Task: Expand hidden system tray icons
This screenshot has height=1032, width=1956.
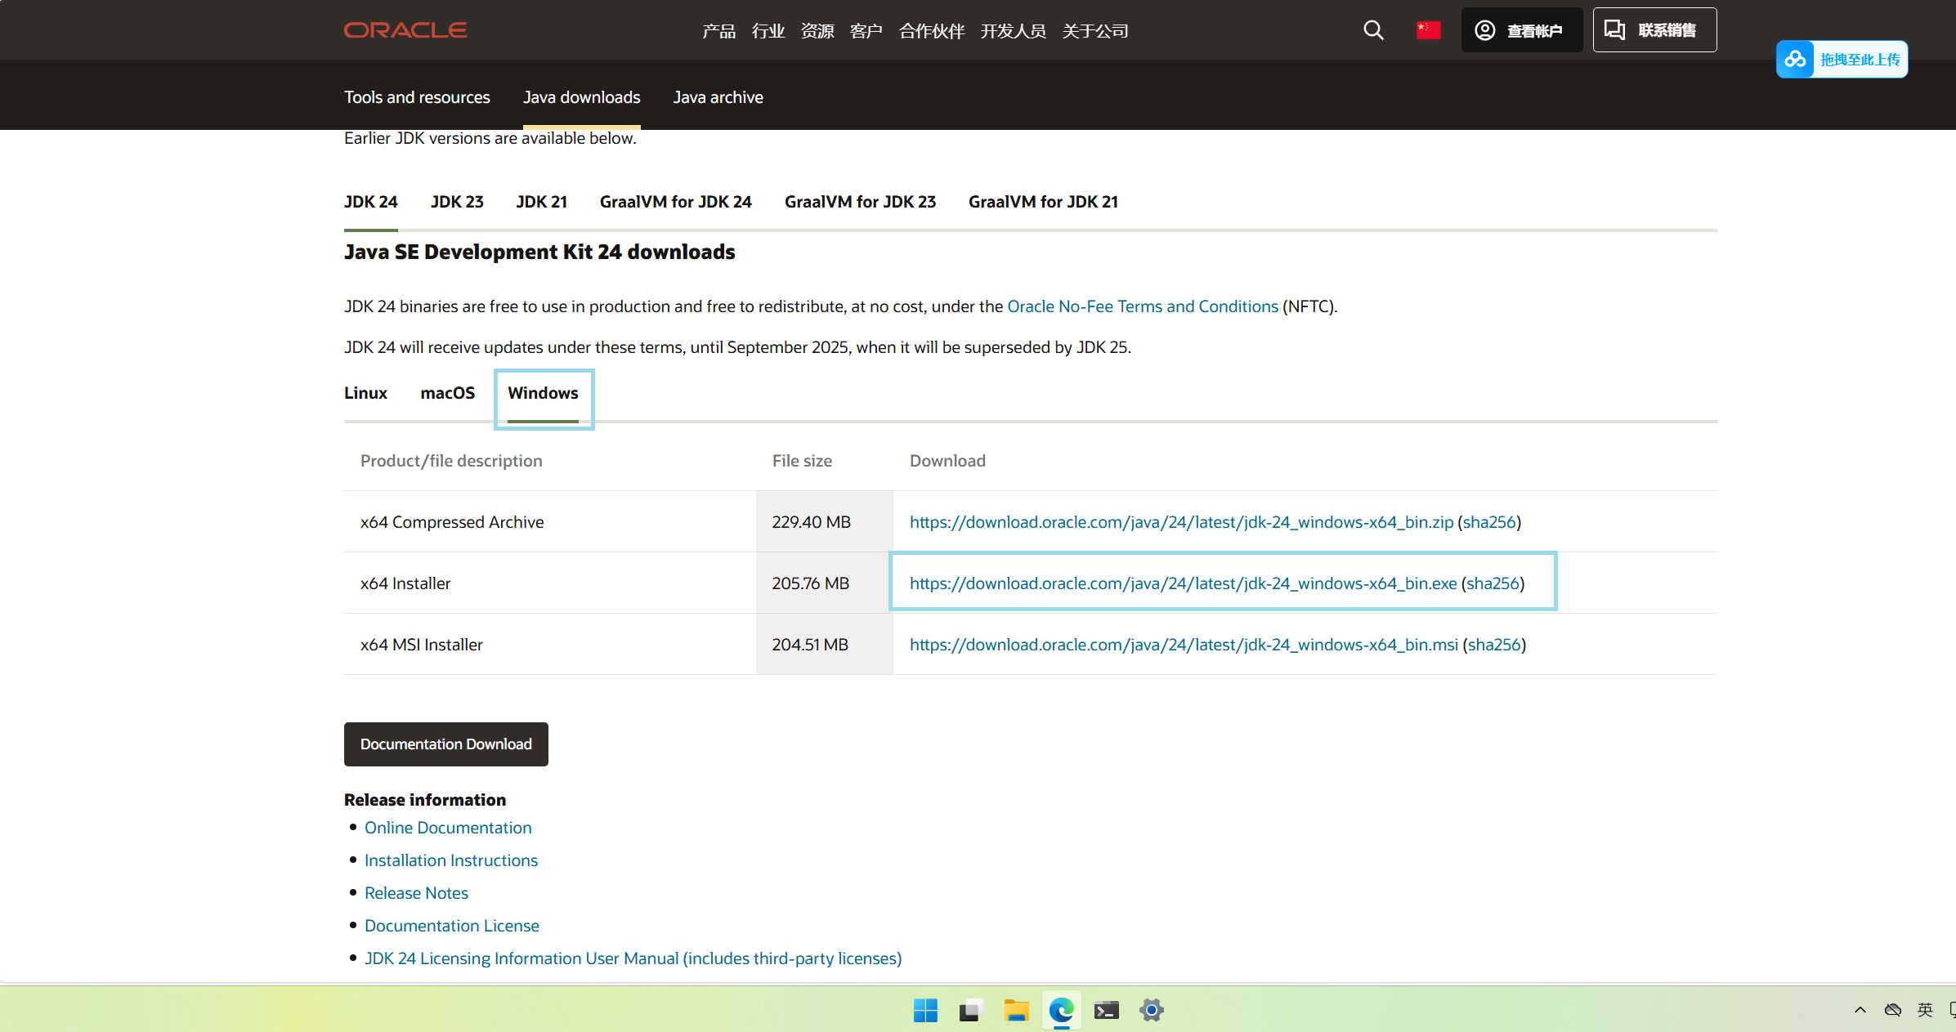Action: 1860,1010
